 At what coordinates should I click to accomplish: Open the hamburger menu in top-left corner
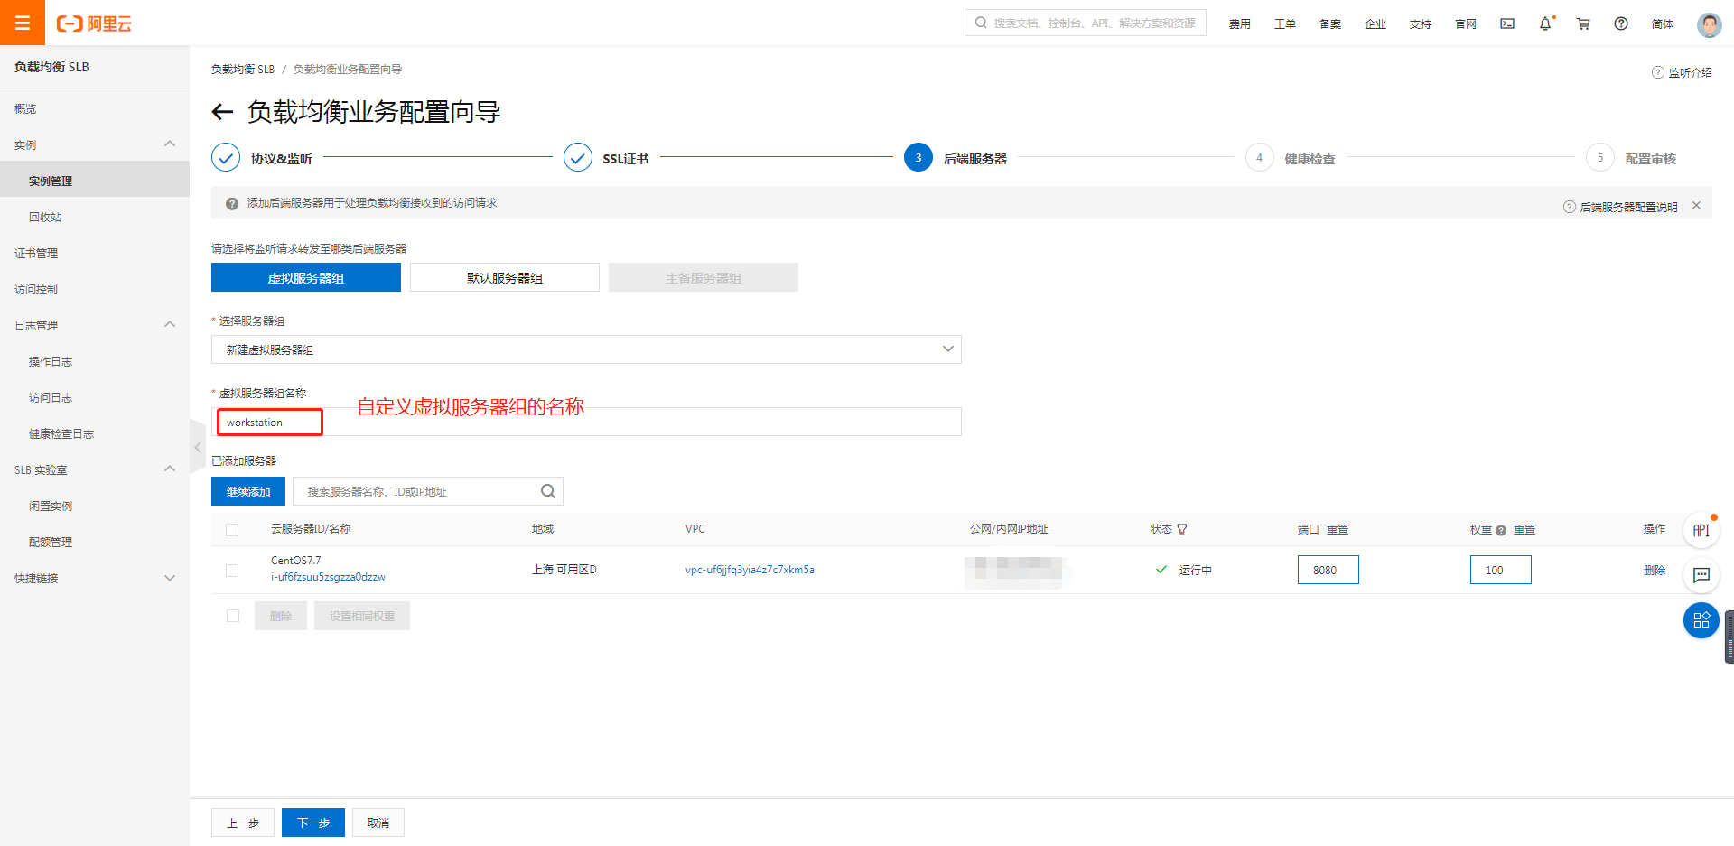[x=23, y=23]
